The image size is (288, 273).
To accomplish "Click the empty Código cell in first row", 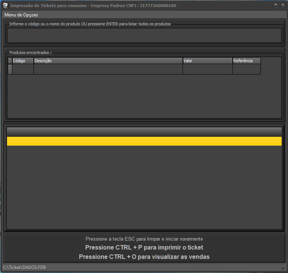I will (x=23, y=69).
